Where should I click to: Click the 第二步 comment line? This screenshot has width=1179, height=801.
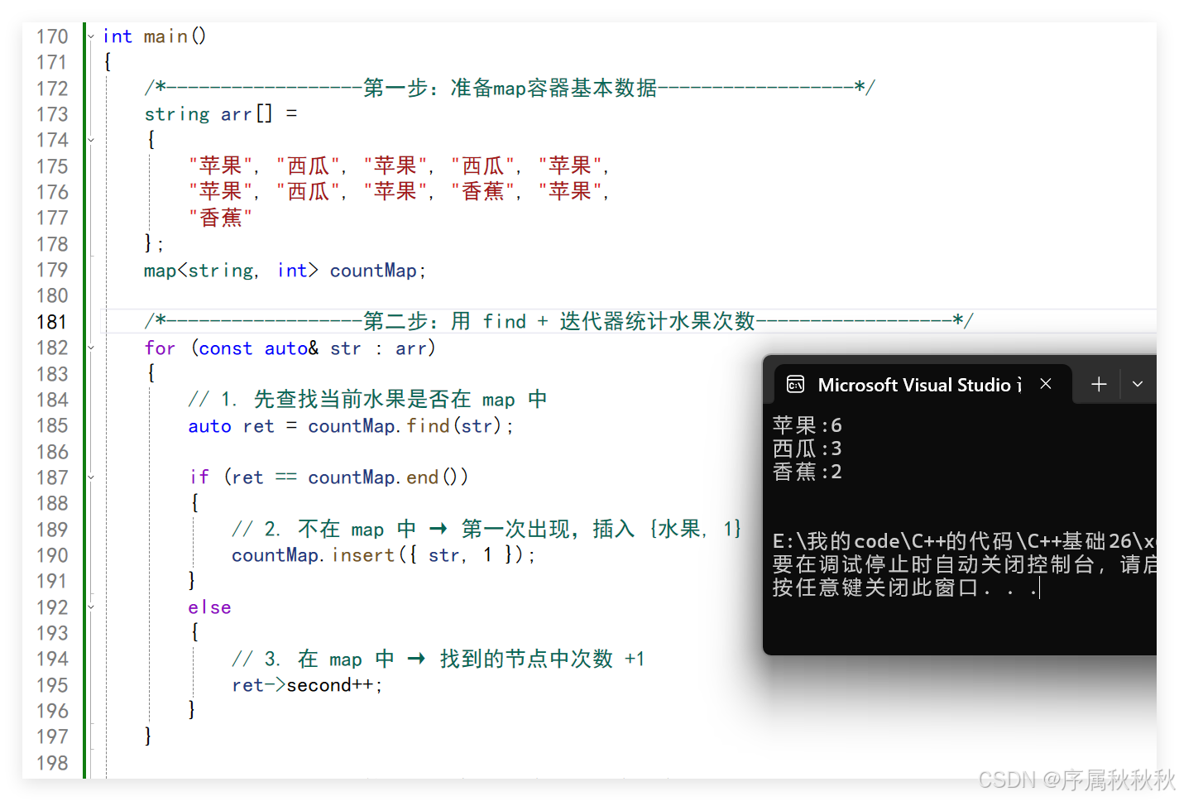[x=559, y=321]
